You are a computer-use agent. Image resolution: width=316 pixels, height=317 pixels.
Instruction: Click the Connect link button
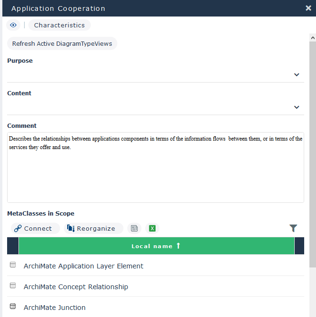pos(33,228)
